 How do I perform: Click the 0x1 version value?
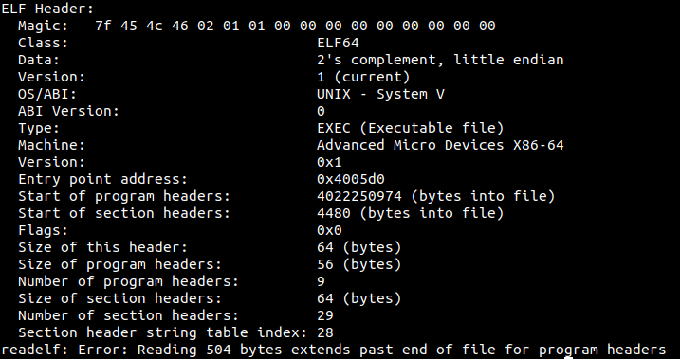[329, 162]
